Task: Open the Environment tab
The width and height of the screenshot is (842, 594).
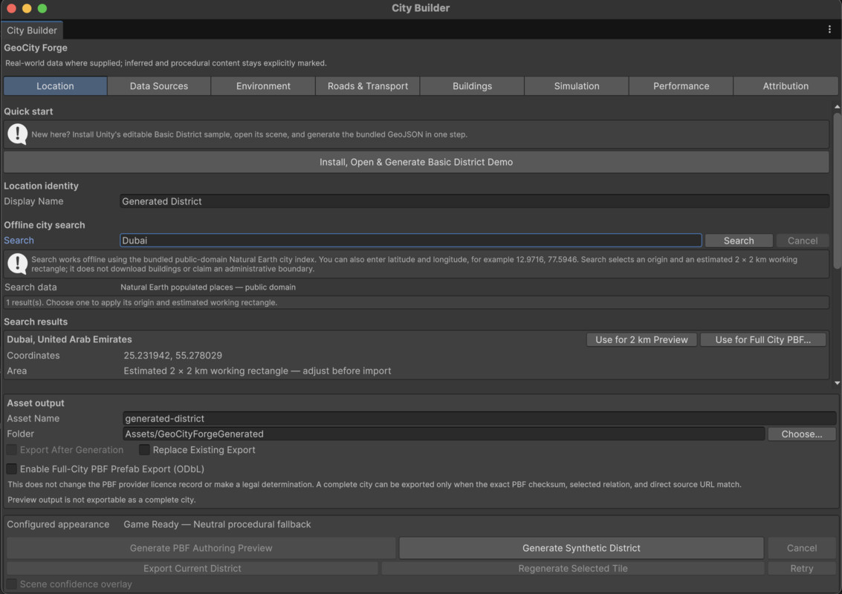Action: (263, 86)
